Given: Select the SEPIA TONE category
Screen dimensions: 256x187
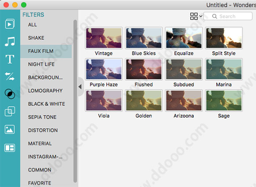Looking at the screenshot, I should click(42, 117).
